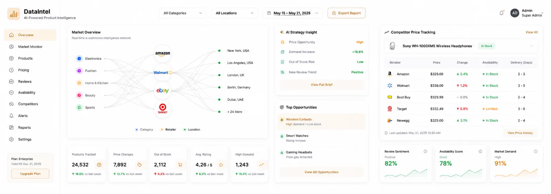Screen dimensions: 551x194
Task: Click the Avg. Rating star icon
Action: [x=221, y=165]
